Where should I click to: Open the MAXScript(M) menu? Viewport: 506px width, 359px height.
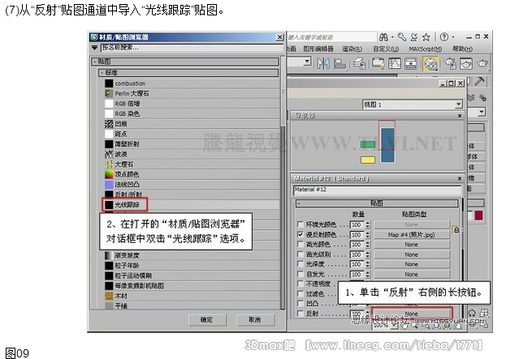pos(426,49)
